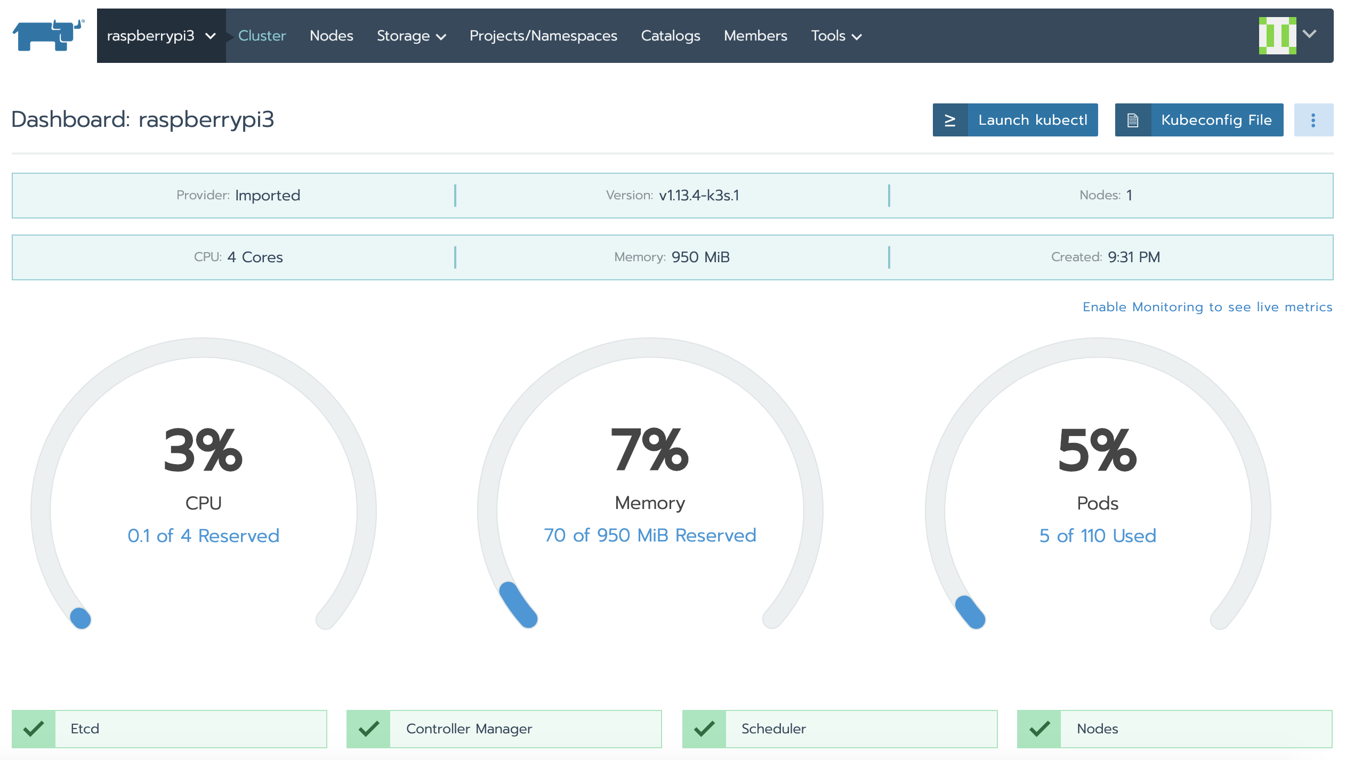Click the Nodes component status label
This screenshot has width=1354, height=760.
coord(1097,729)
